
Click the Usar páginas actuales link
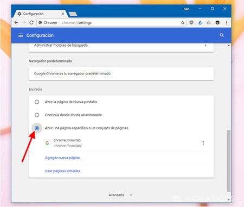[62, 171]
